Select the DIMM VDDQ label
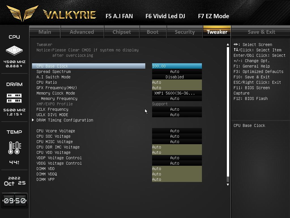The width and height of the screenshot is (290, 218). tap(47, 174)
